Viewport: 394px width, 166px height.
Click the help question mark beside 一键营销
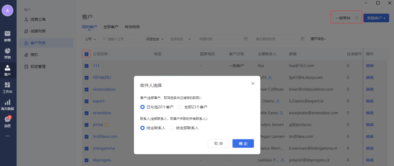point(357,18)
